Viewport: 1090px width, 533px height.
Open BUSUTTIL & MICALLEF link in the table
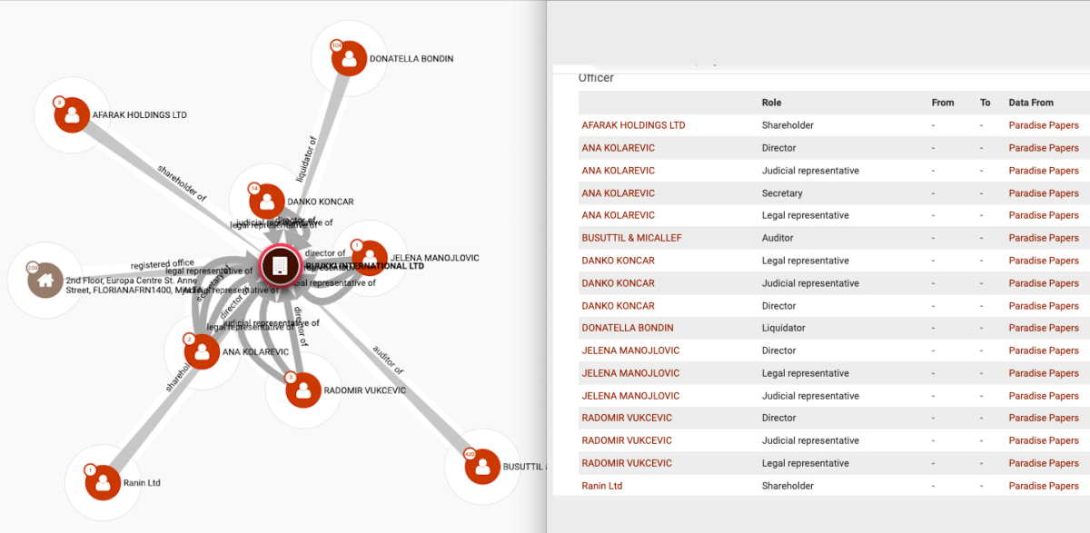click(631, 238)
